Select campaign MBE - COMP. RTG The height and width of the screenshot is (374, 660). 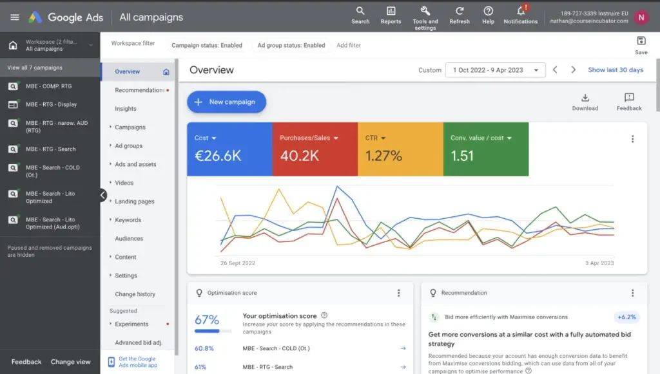pos(50,86)
